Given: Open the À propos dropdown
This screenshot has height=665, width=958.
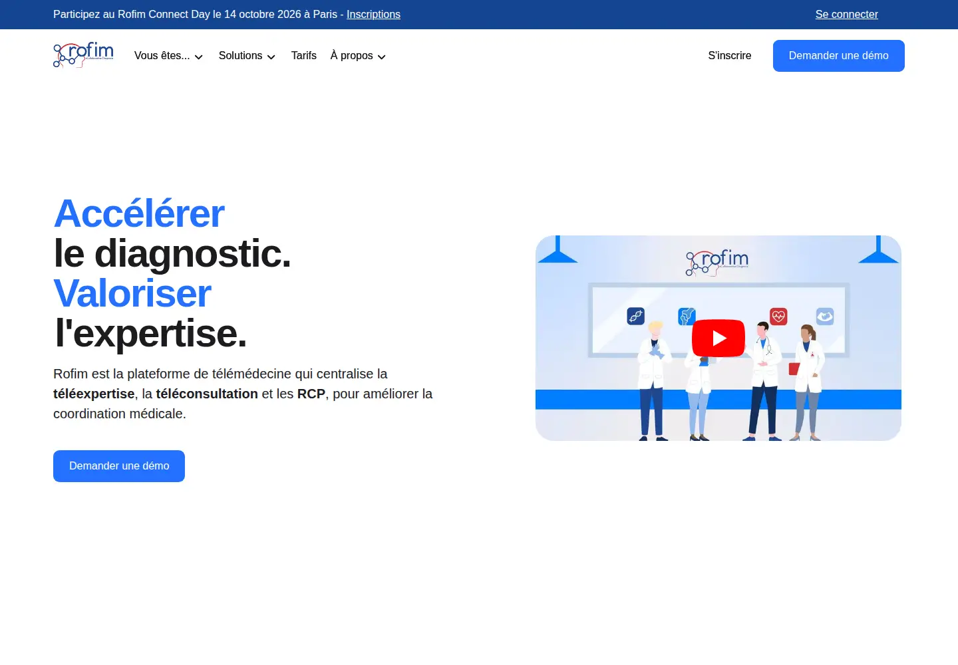Looking at the screenshot, I should pyautogui.click(x=358, y=56).
